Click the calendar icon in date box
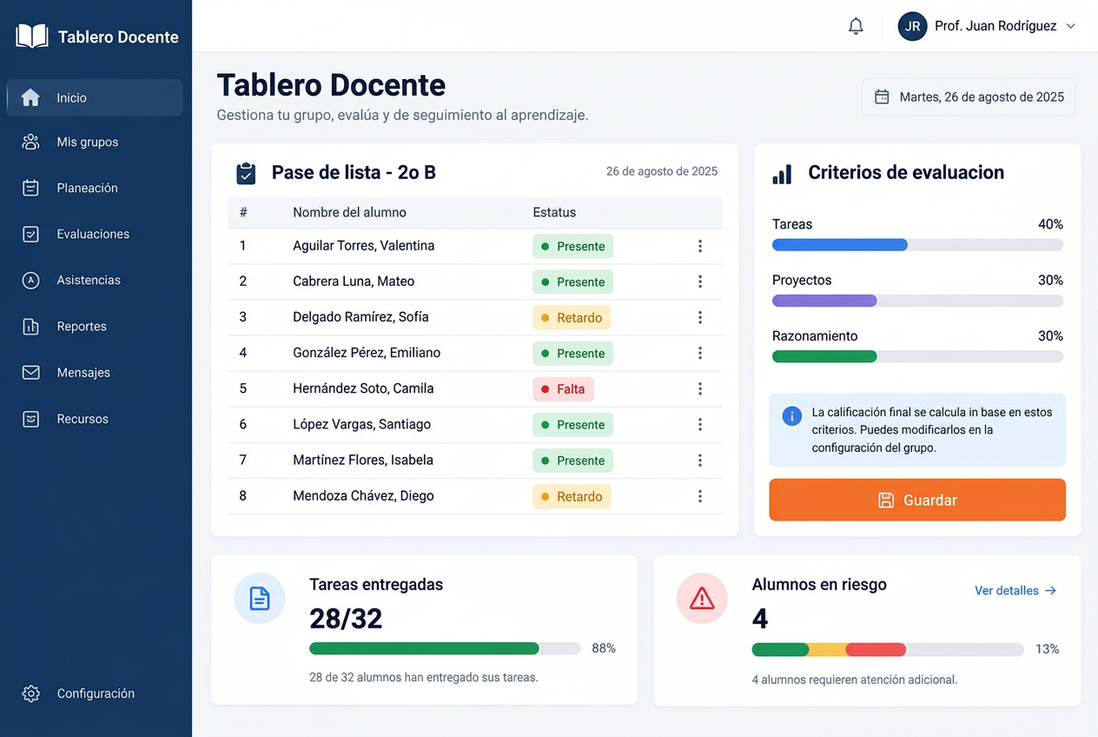 click(x=882, y=96)
